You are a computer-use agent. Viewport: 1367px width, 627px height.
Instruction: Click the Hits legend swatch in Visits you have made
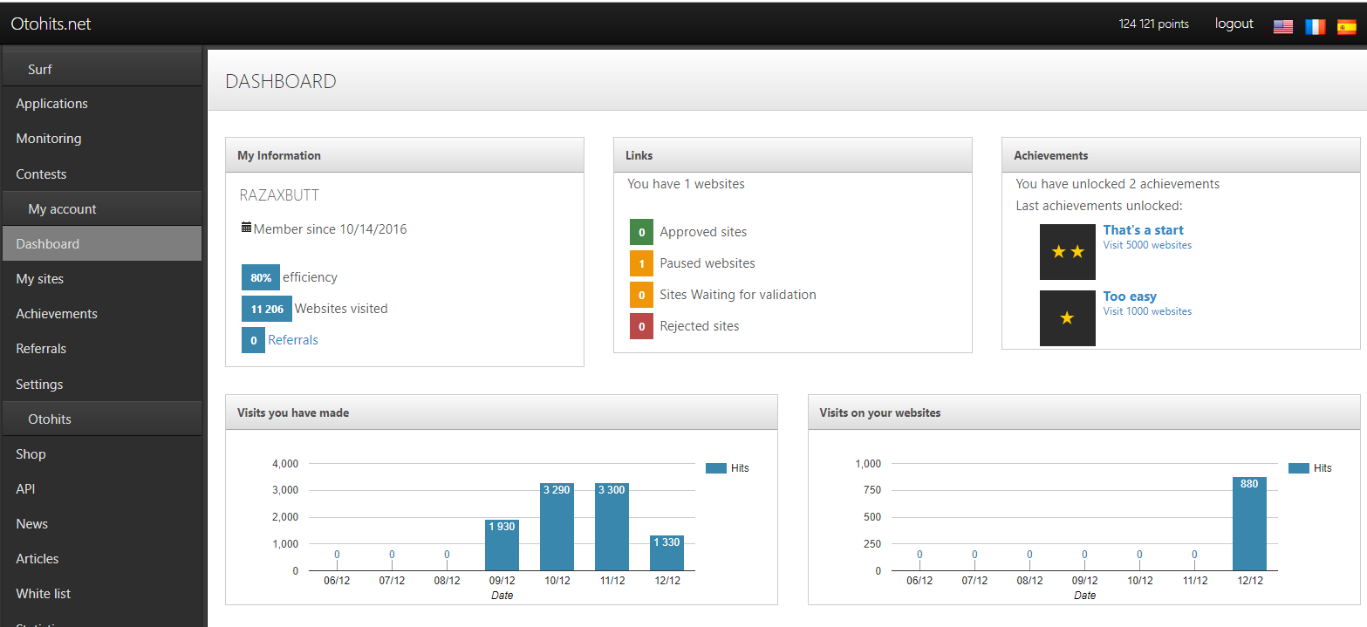pos(716,468)
